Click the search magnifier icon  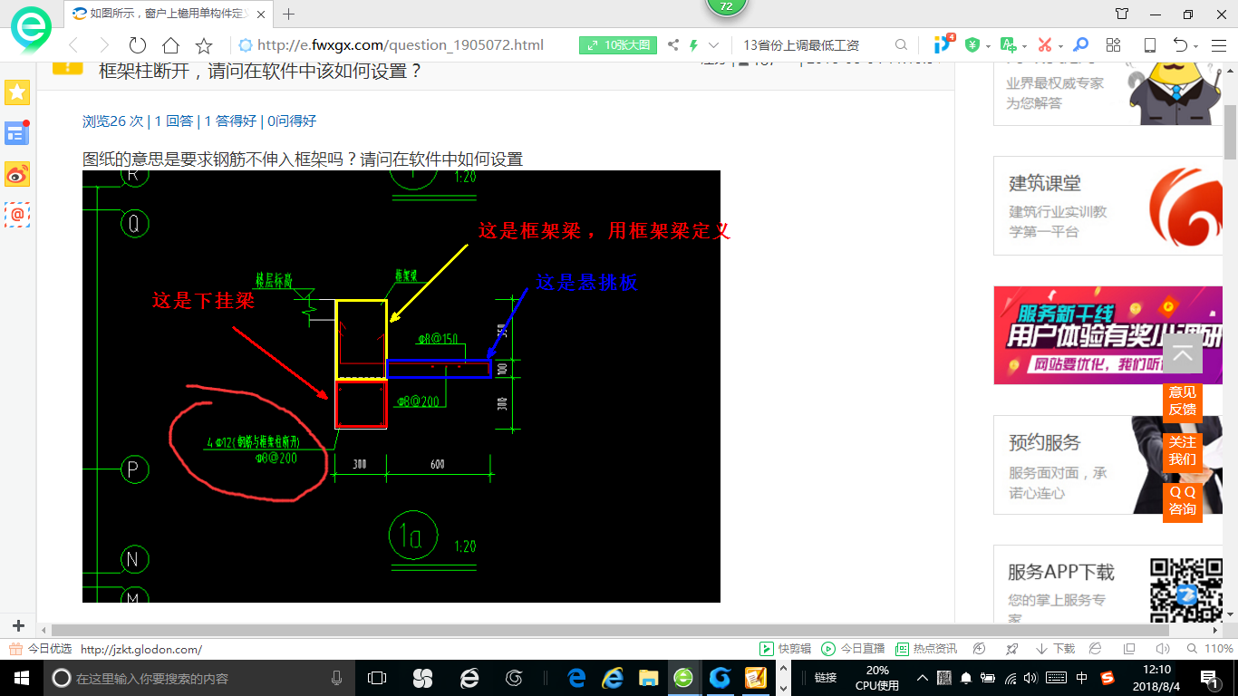(901, 45)
